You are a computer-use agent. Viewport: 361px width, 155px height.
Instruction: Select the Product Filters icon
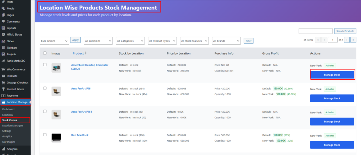[x=3, y=89]
